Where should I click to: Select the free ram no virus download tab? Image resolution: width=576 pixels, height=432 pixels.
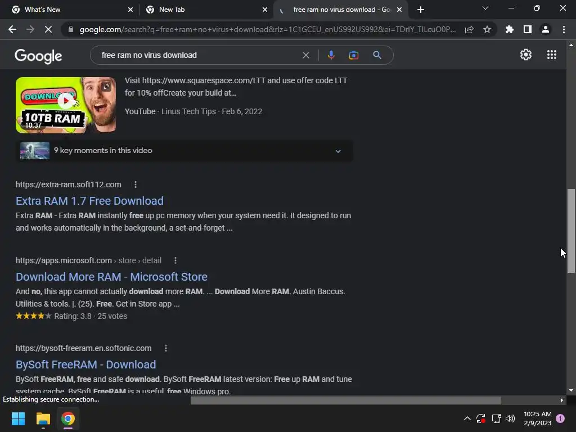340,10
